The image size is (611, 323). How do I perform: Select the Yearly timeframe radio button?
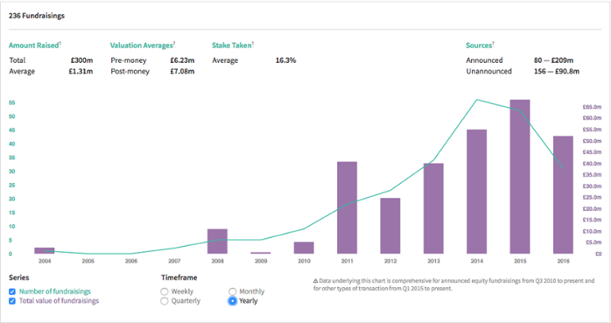pos(233,300)
